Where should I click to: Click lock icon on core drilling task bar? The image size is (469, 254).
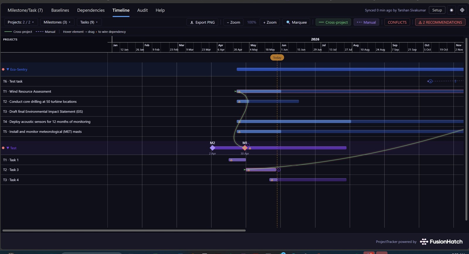[x=239, y=102]
